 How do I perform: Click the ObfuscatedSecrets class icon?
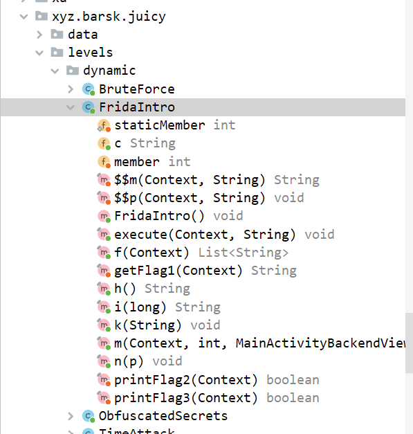[x=89, y=416]
